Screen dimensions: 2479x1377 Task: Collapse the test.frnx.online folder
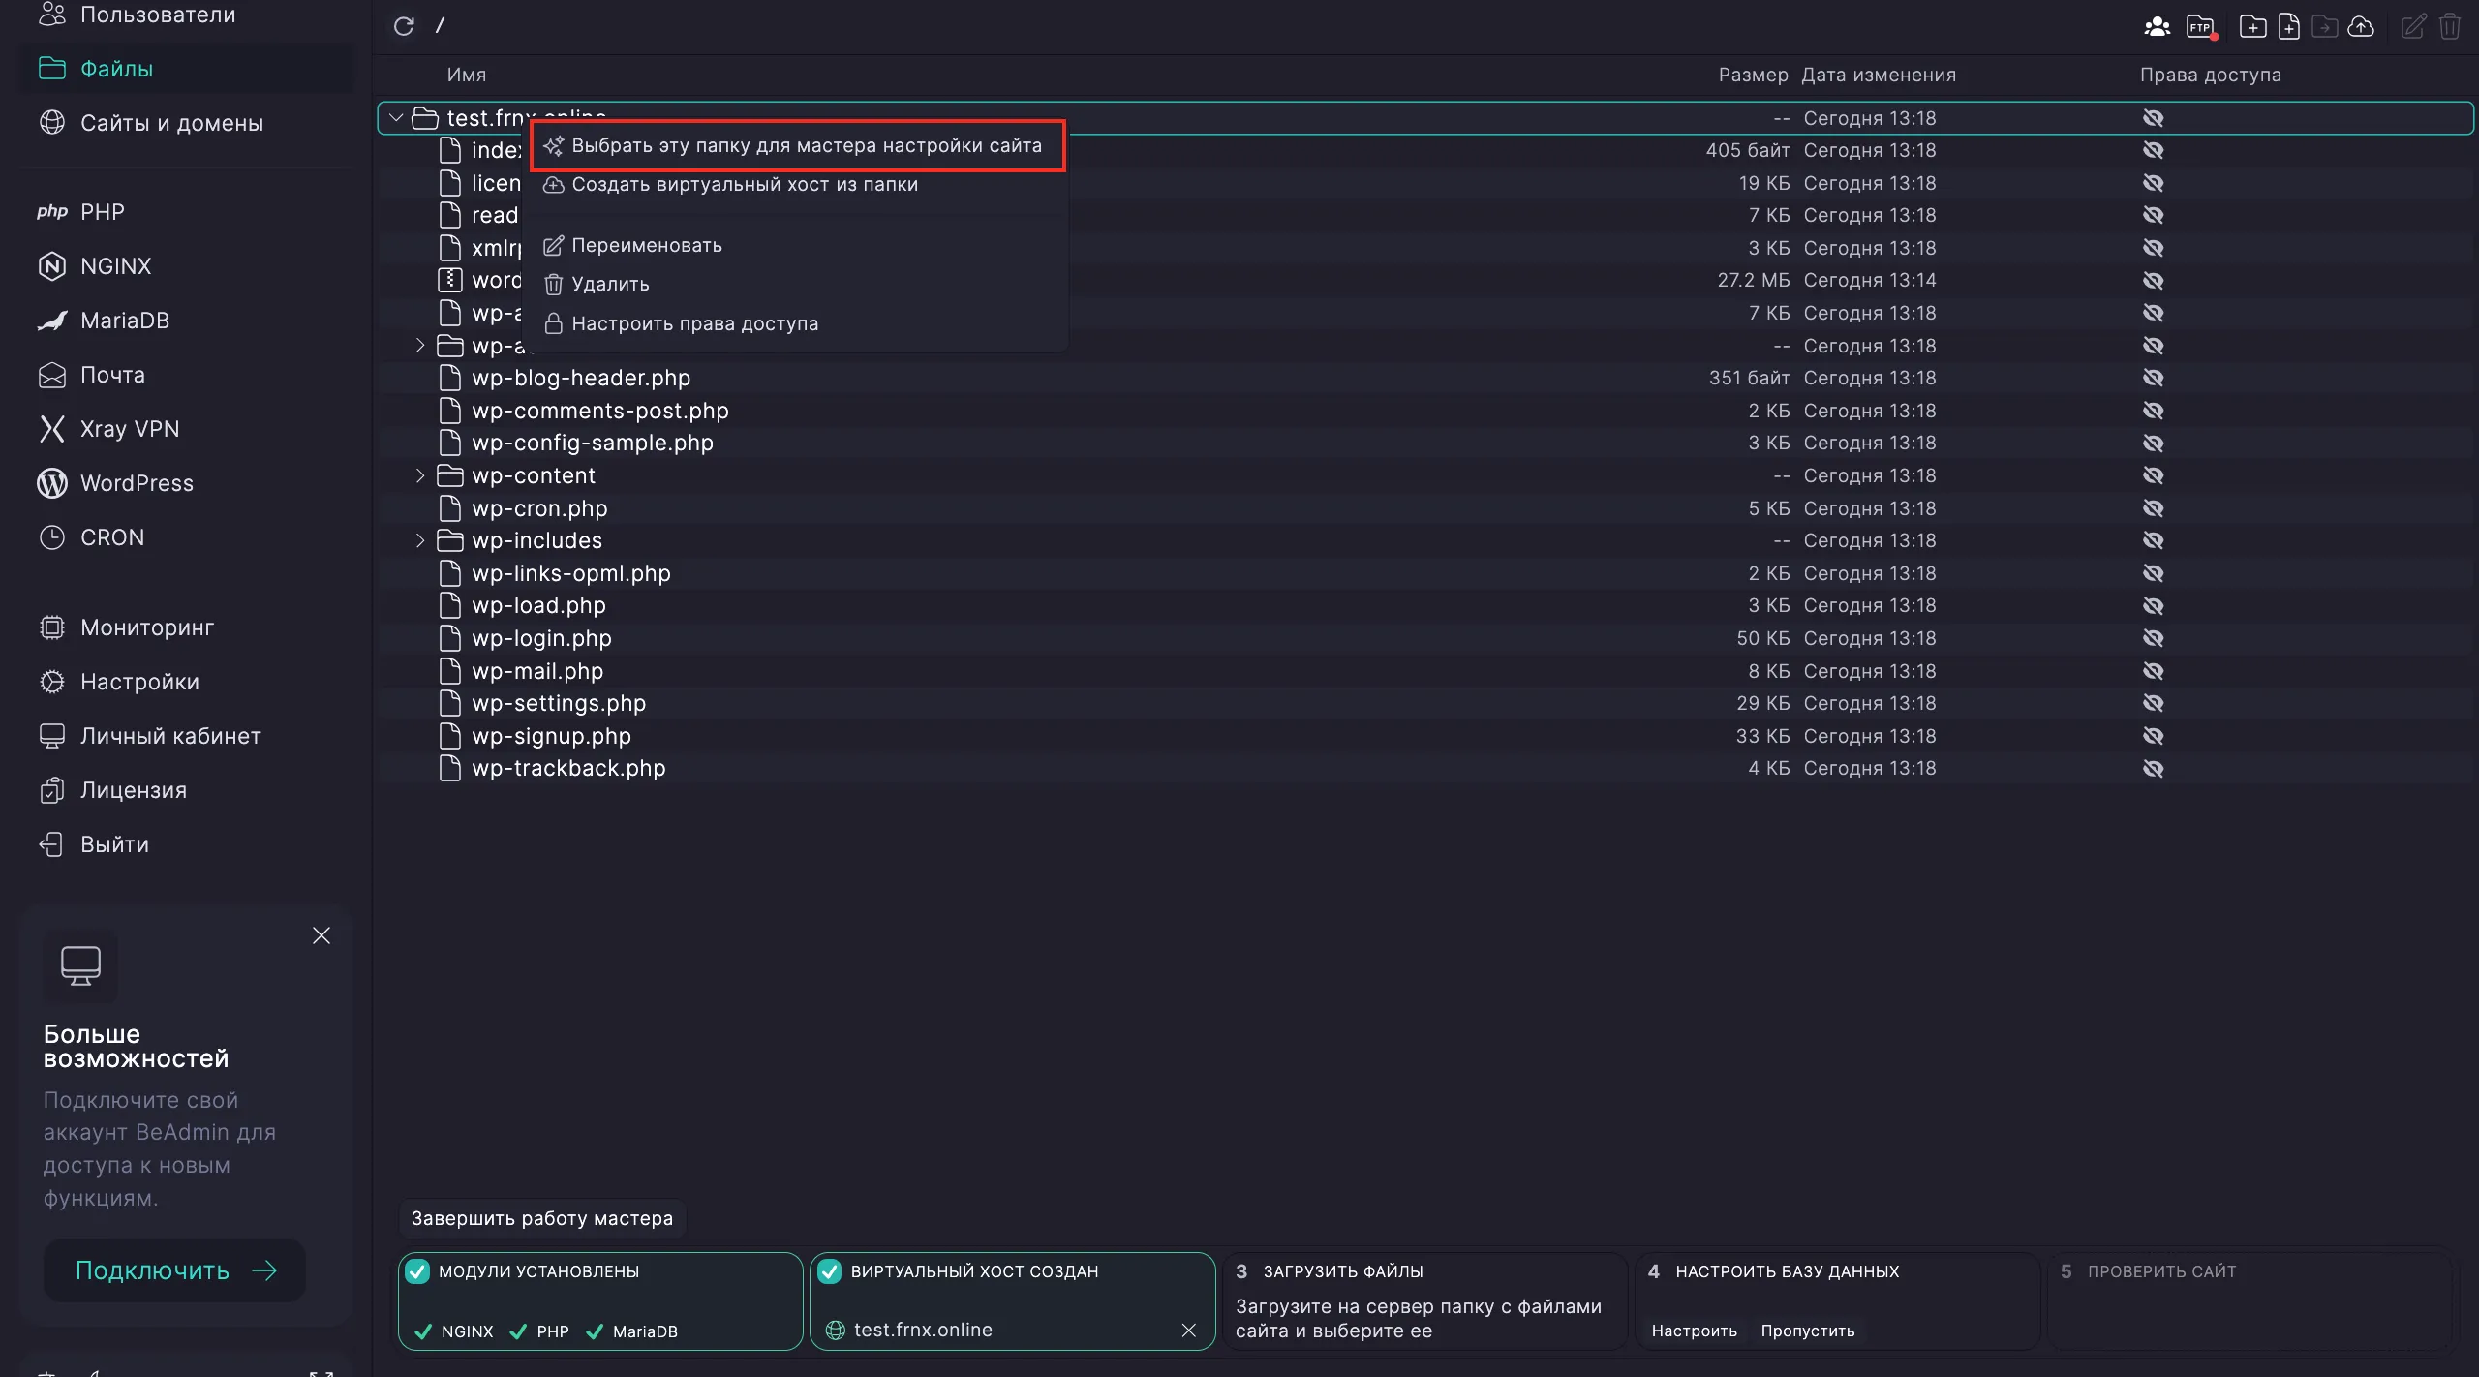[396, 117]
